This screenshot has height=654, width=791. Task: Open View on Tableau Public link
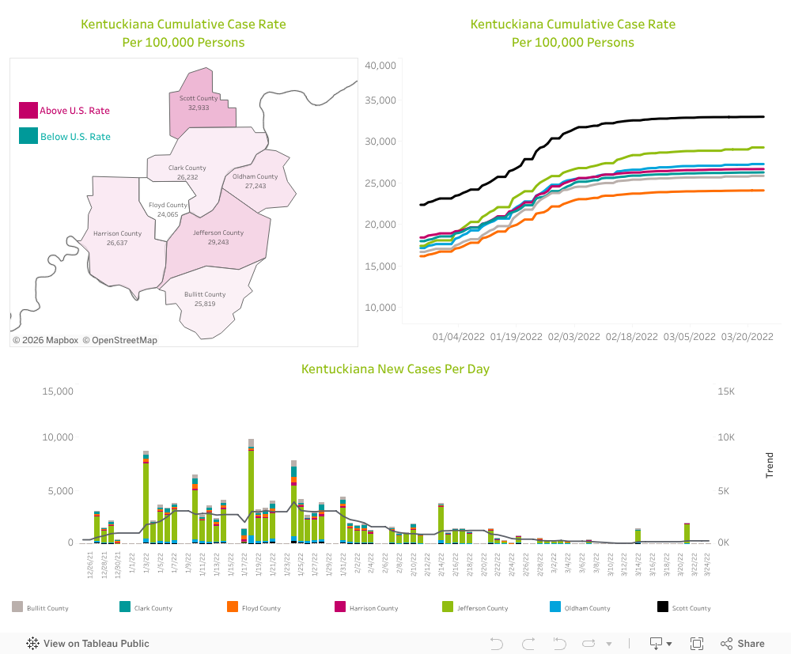click(x=96, y=643)
